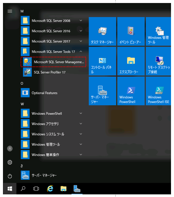Viewport: 174px width, 197px height.
Task: Click the Windows アクセサリ label
Action: tap(45, 124)
